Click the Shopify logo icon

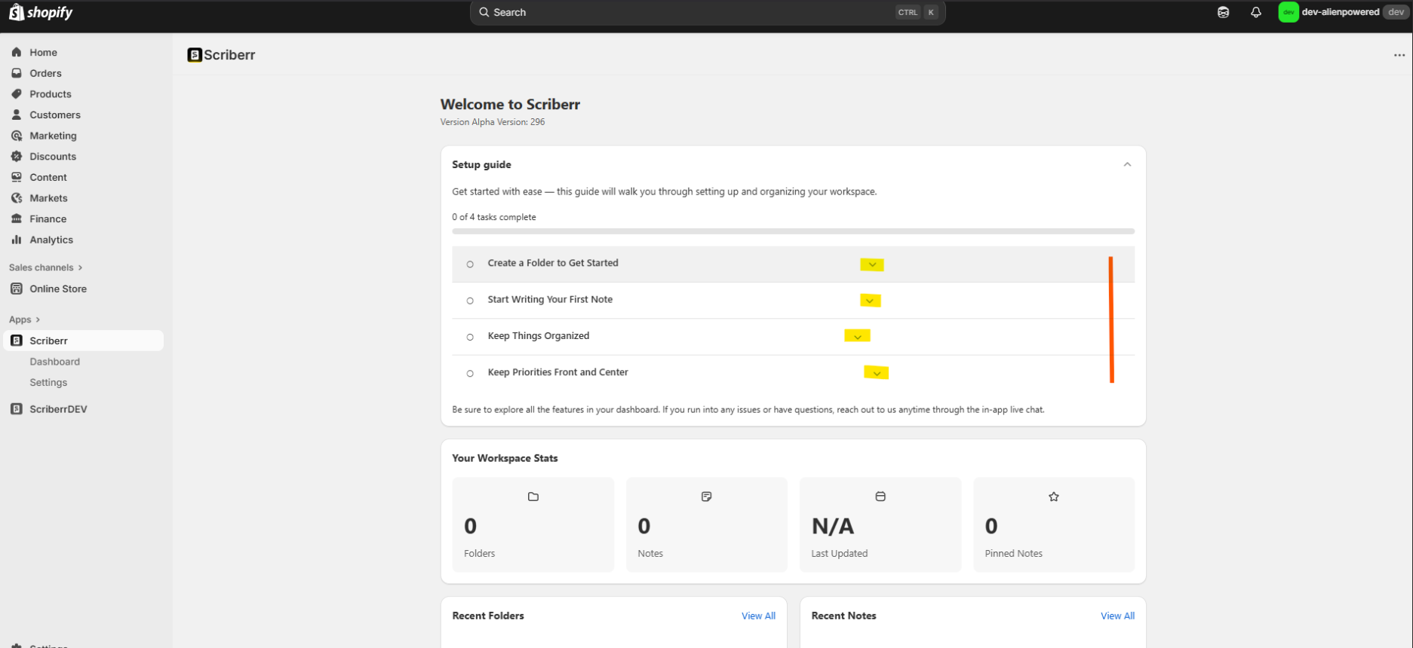coord(16,12)
